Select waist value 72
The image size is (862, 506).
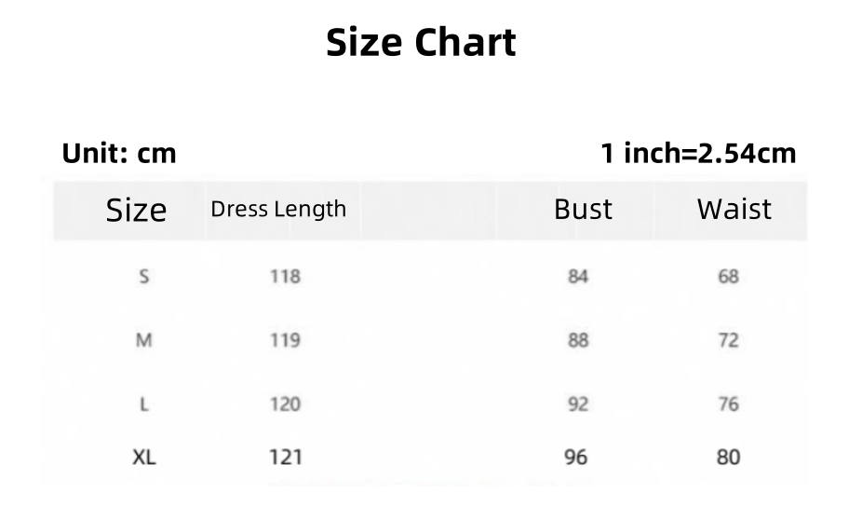click(x=728, y=340)
